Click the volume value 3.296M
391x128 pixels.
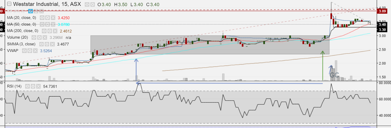56,38
